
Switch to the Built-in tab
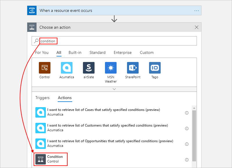75,53
